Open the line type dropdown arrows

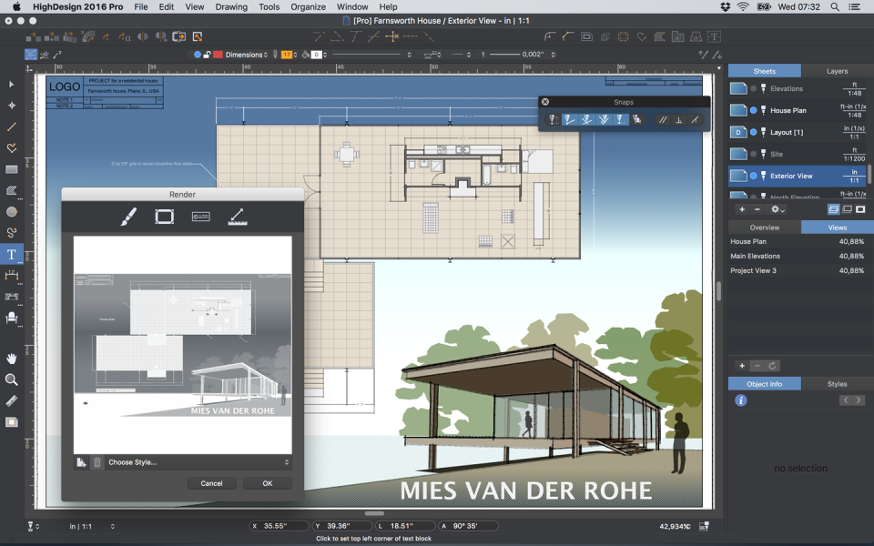tap(409, 55)
